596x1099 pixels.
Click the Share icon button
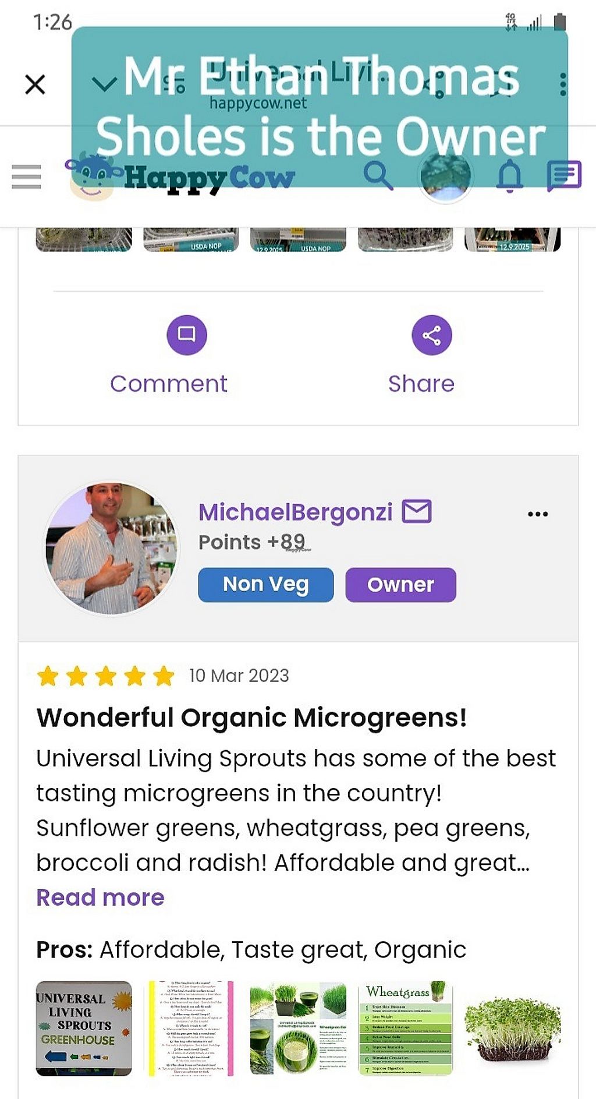coord(431,335)
